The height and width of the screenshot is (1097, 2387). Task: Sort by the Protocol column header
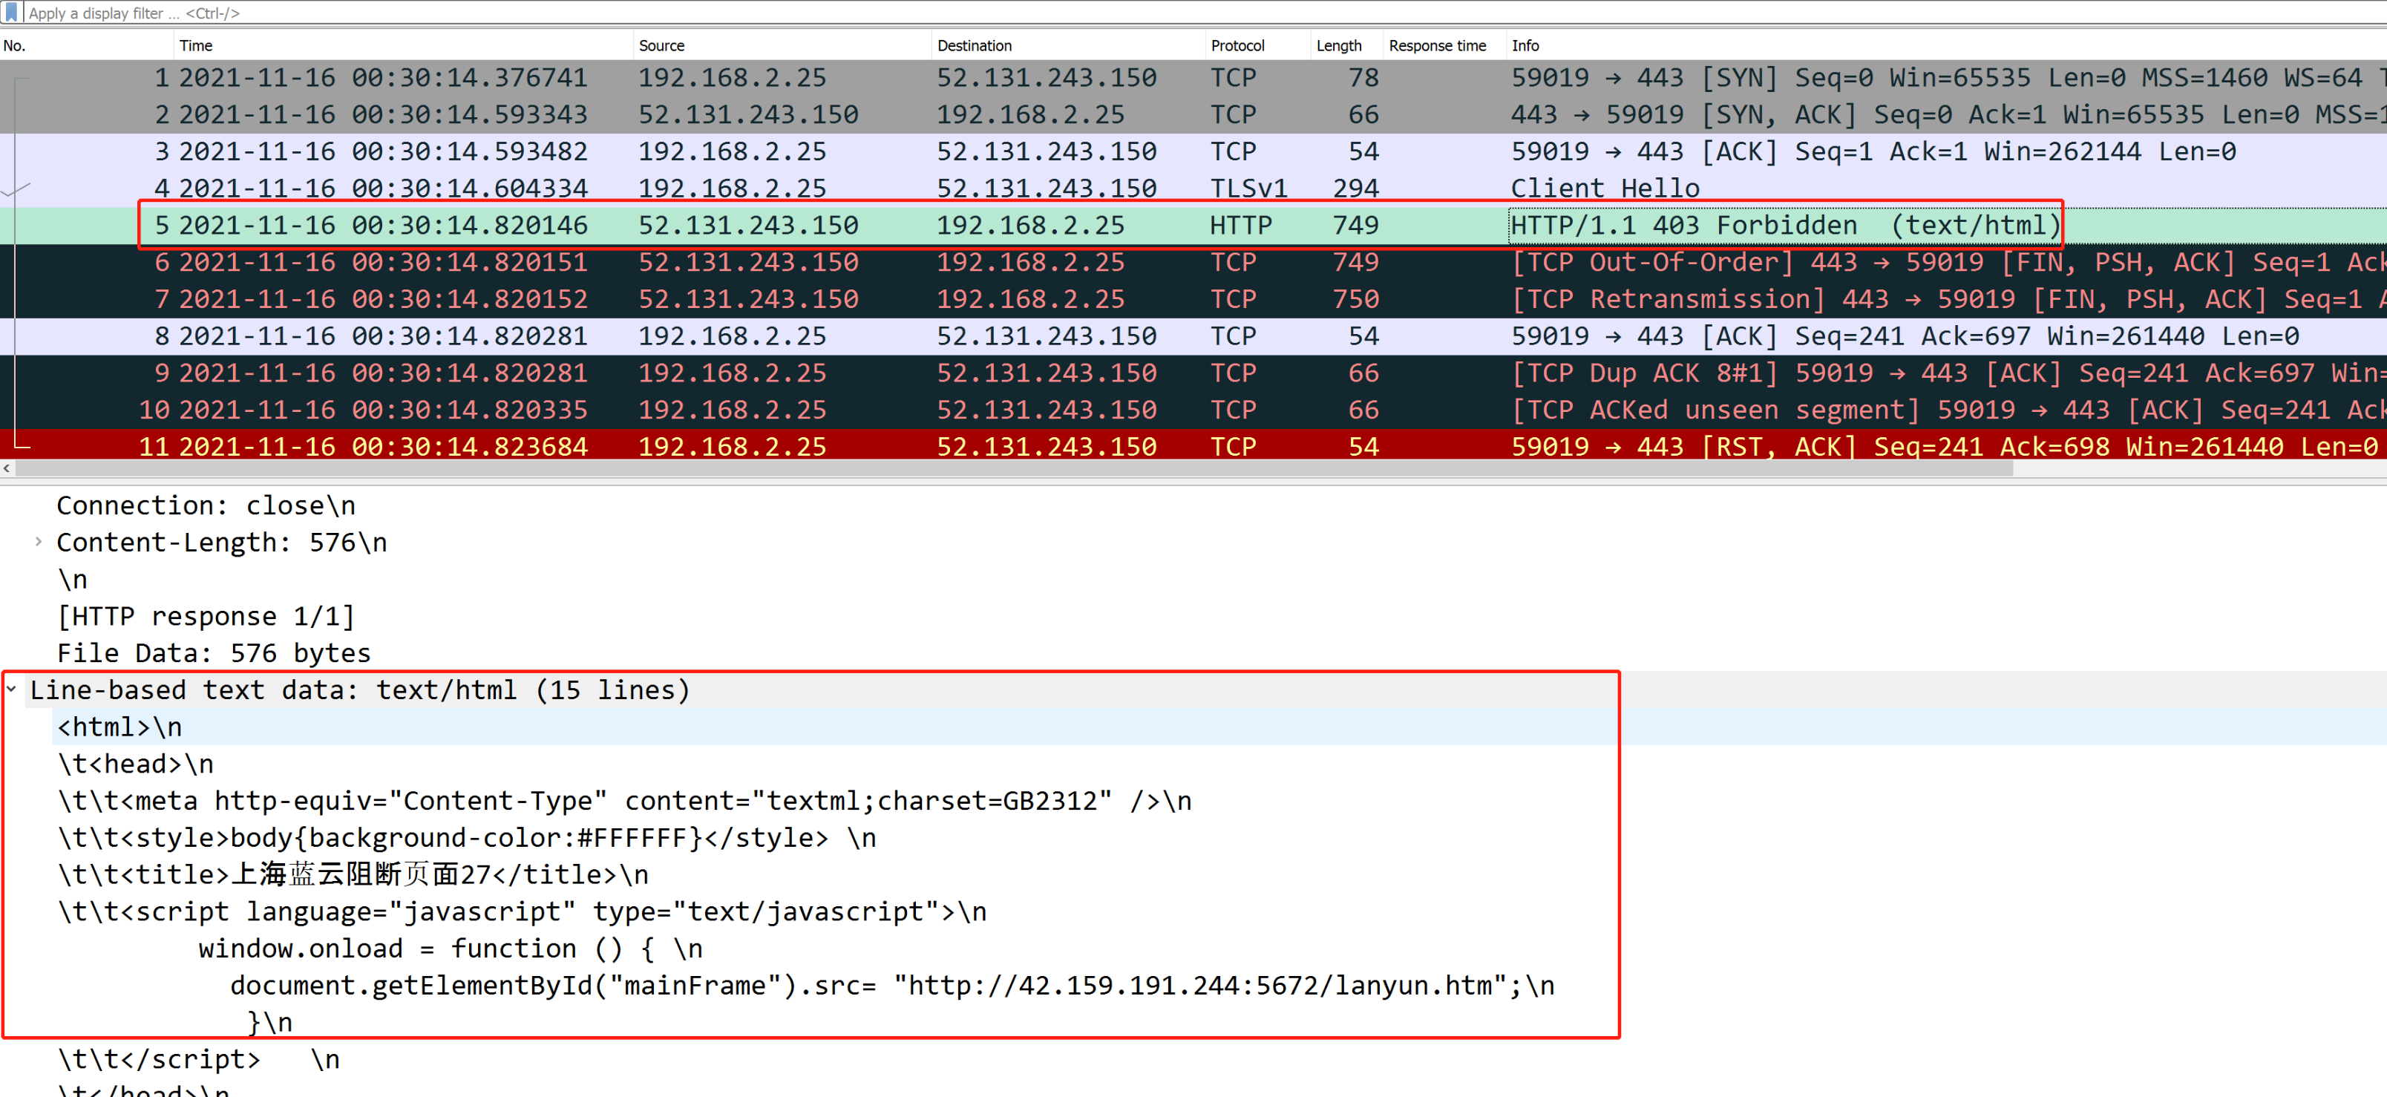click(x=1237, y=45)
